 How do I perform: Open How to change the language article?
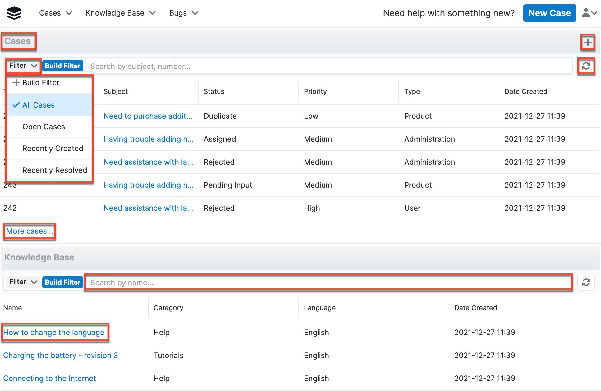tap(54, 333)
